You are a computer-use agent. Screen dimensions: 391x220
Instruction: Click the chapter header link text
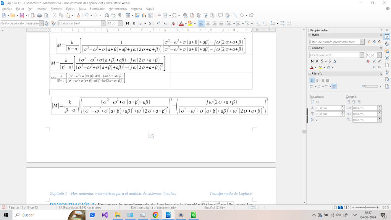(x=113, y=194)
